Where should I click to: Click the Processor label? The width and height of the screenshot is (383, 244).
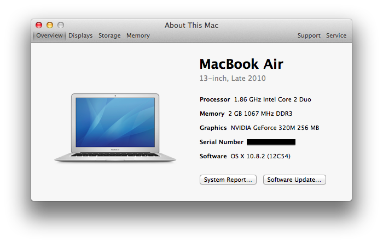[214, 99]
